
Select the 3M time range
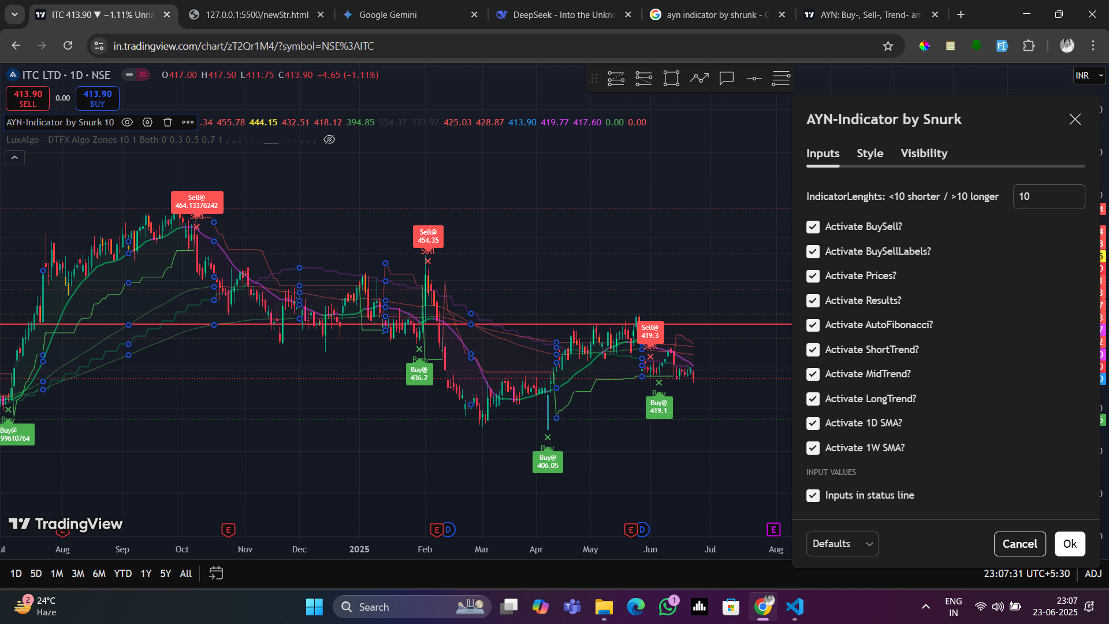[78, 574]
